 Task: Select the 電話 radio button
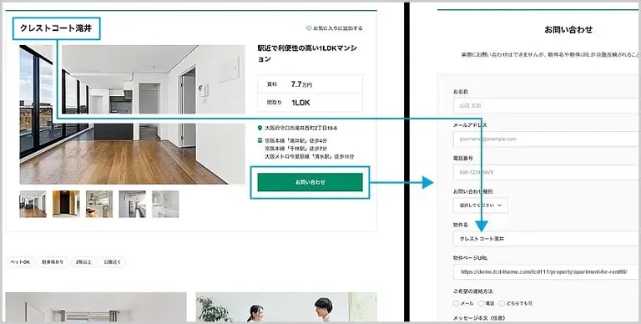481,304
